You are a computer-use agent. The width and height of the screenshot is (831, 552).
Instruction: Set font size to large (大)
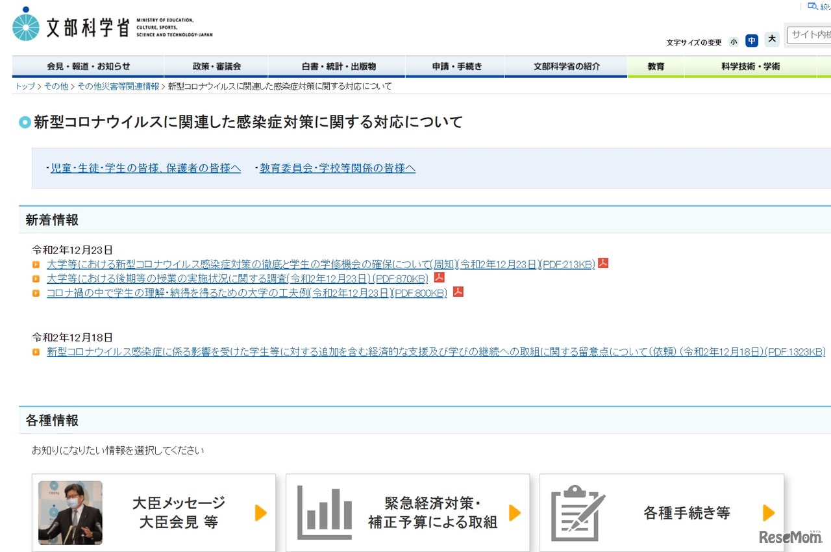click(772, 40)
